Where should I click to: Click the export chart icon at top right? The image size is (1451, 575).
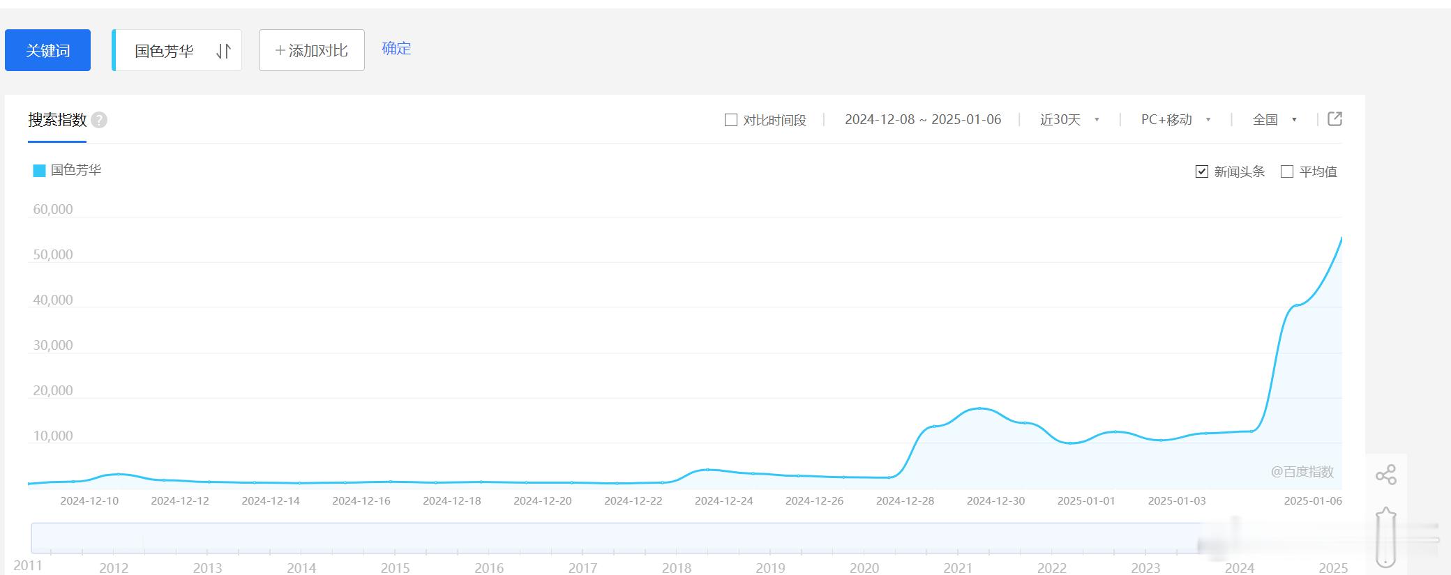1335,119
